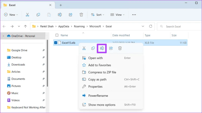Navigate to Microsoft in the breadcrumb
The image size is (202, 113).
tap(95, 26)
